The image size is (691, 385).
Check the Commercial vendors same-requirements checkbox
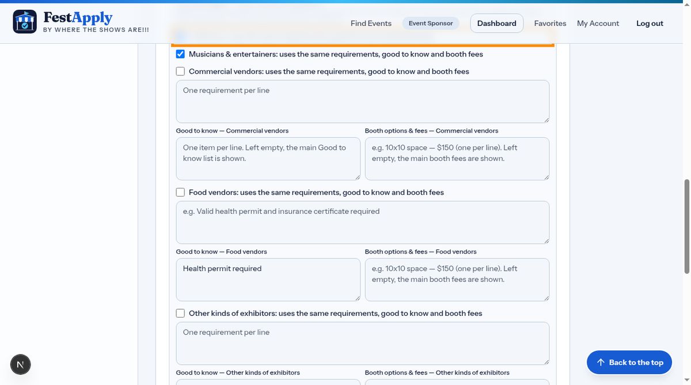[180, 71]
